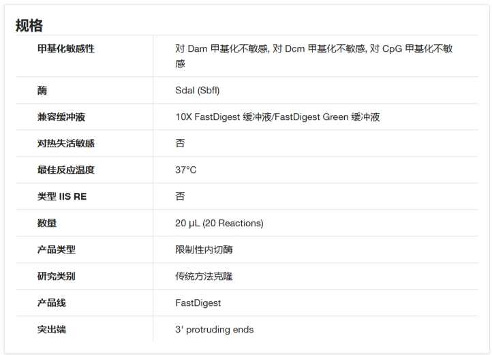Select the 酶 row label
The image size is (492, 355).
[42, 91]
